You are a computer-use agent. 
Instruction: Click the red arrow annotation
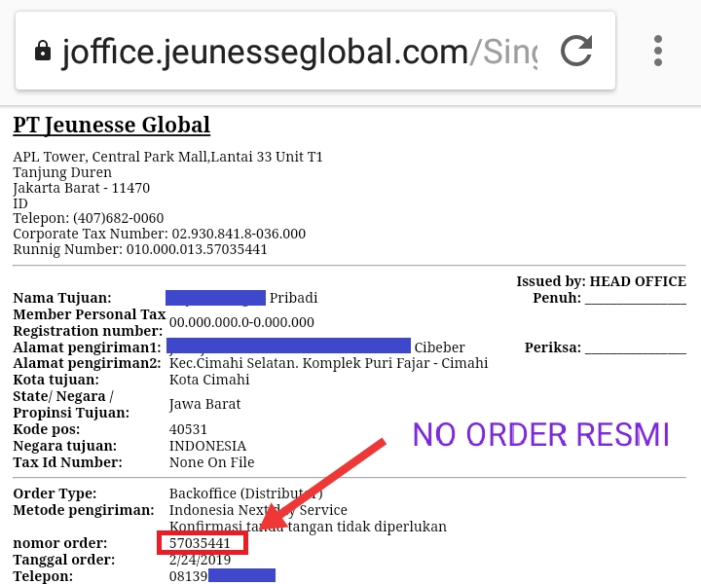tap(322, 485)
